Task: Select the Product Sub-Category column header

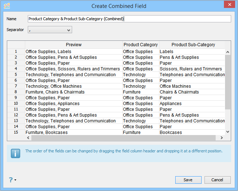Action: (193, 45)
